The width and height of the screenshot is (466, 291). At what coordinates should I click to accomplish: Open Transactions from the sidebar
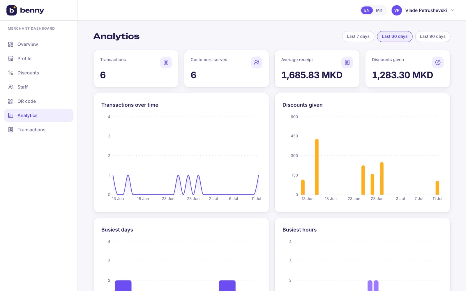pyautogui.click(x=38, y=130)
